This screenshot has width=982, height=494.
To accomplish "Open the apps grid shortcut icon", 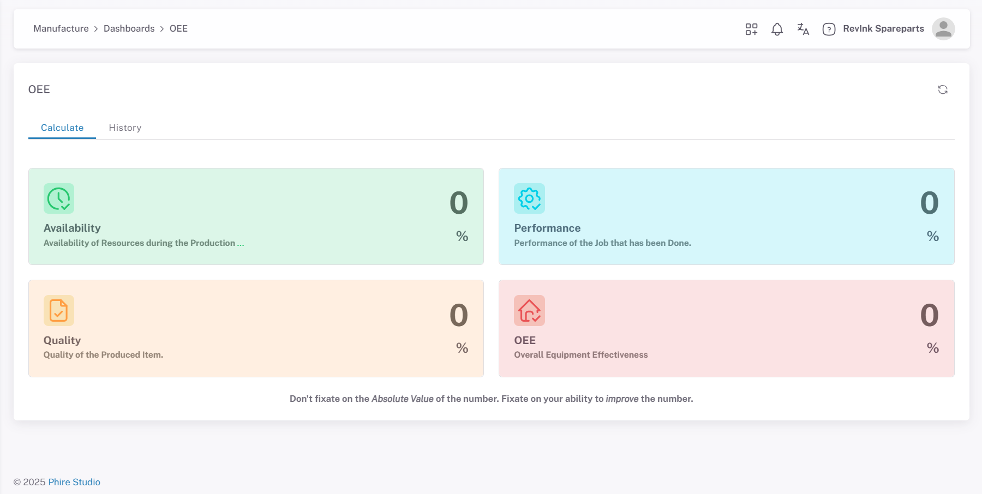I will coord(751,29).
